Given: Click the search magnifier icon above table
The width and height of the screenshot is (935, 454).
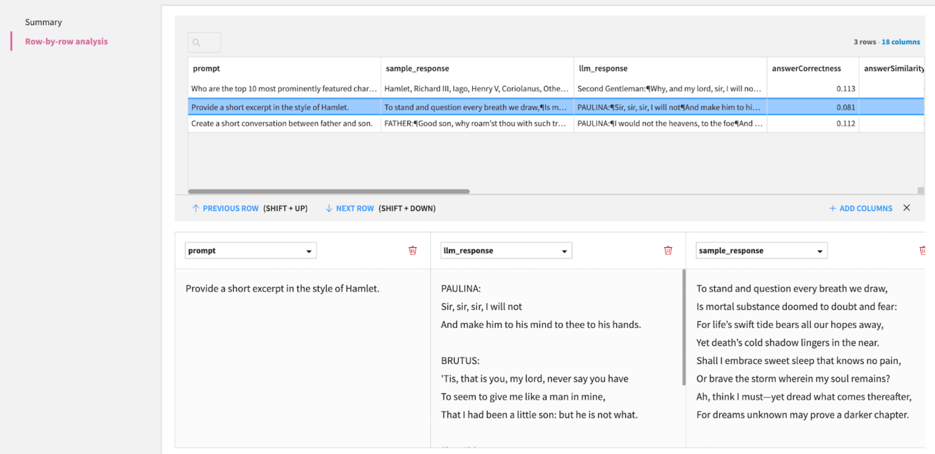Looking at the screenshot, I should click(x=196, y=43).
